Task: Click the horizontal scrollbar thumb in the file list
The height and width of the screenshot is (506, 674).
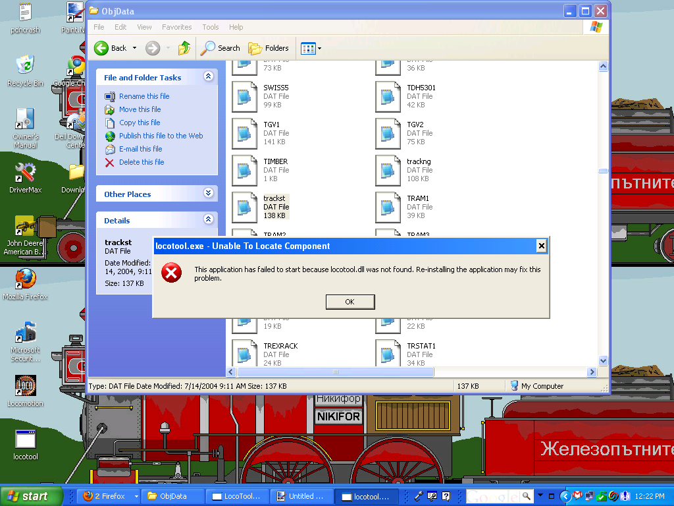Action: click(x=335, y=372)
